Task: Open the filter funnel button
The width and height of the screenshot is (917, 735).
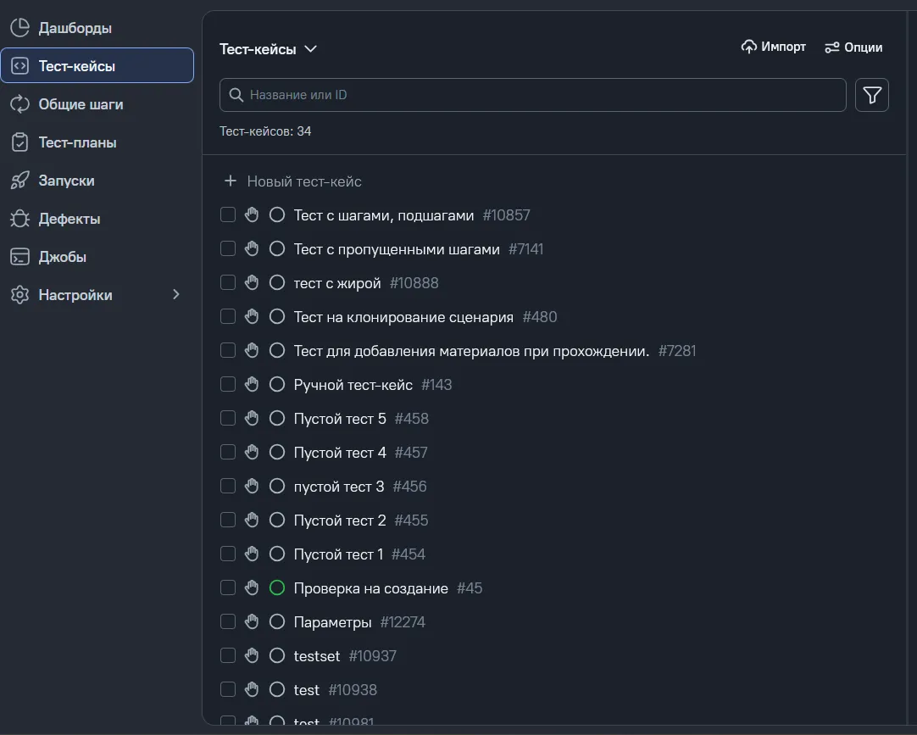Action: pos(872,95)
